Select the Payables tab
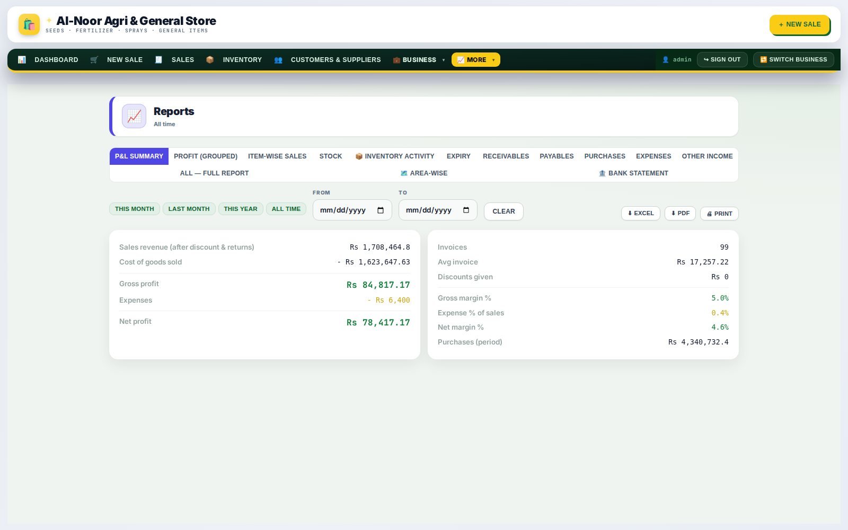 556,156
